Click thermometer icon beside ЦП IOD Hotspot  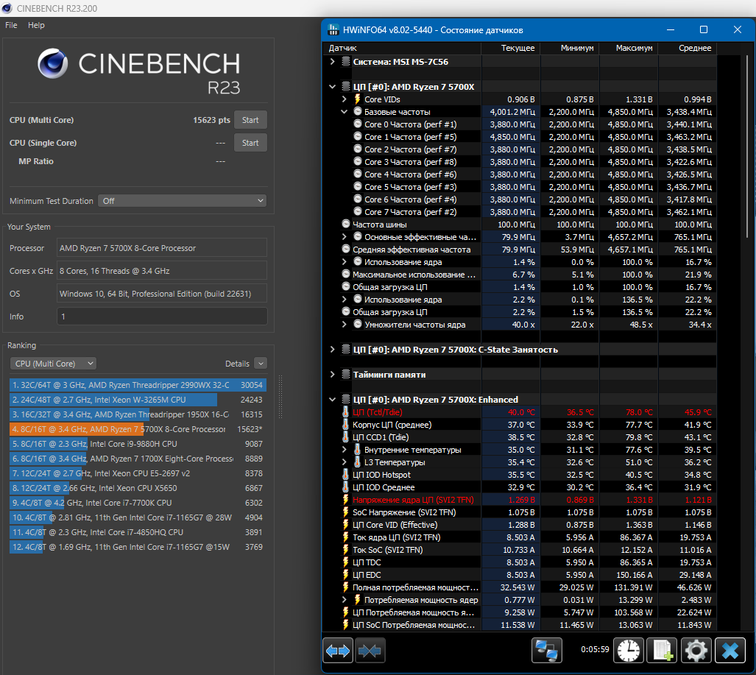click(345, 475)
